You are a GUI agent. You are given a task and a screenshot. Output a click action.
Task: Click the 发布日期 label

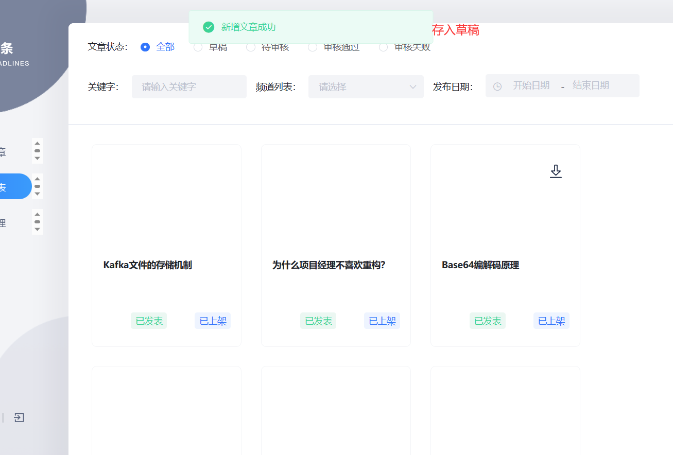453,86
